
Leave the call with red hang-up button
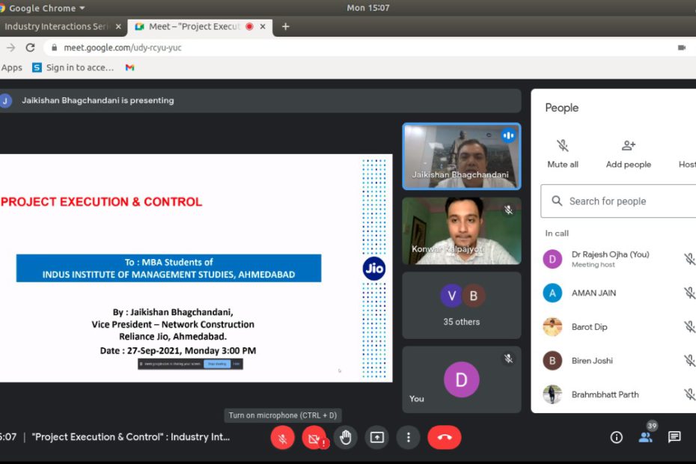click(444, 438)
